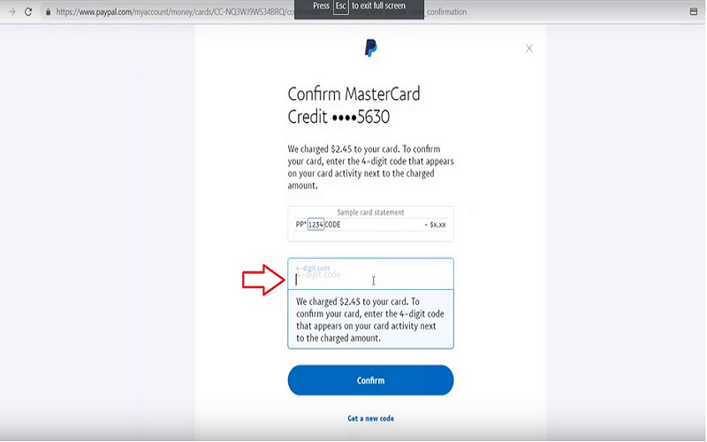Focus the 4-digit code input field

(370, 274)
